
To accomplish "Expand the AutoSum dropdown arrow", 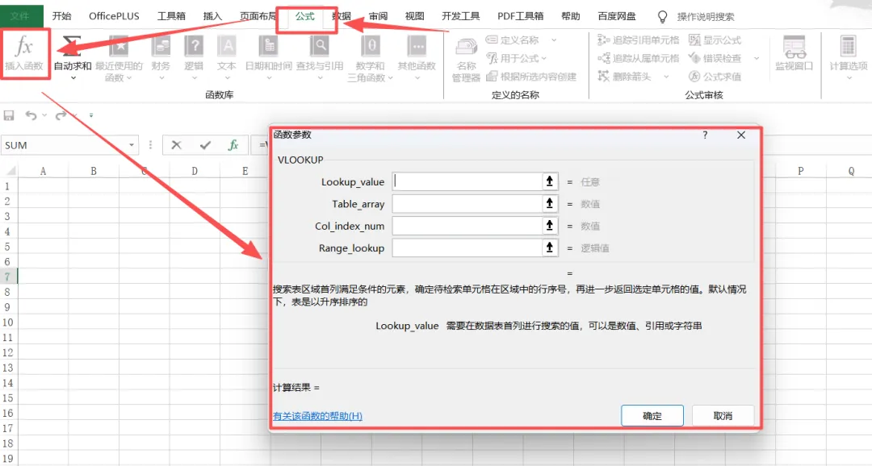I will tap(73, 78).
